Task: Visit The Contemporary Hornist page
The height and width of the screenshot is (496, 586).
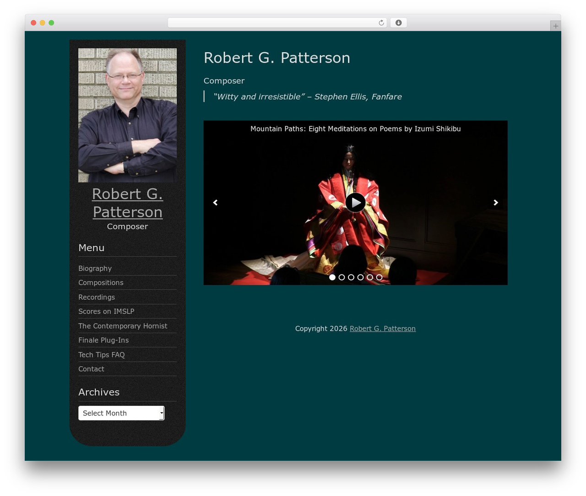Action: (x=123, y=326)
